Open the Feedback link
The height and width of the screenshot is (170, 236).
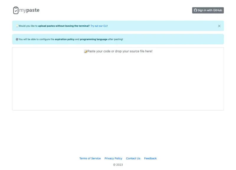150,158
